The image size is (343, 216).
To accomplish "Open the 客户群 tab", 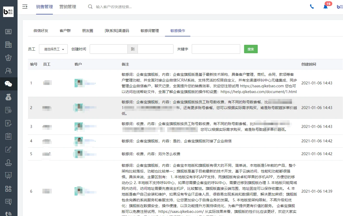I will point(65,31).
